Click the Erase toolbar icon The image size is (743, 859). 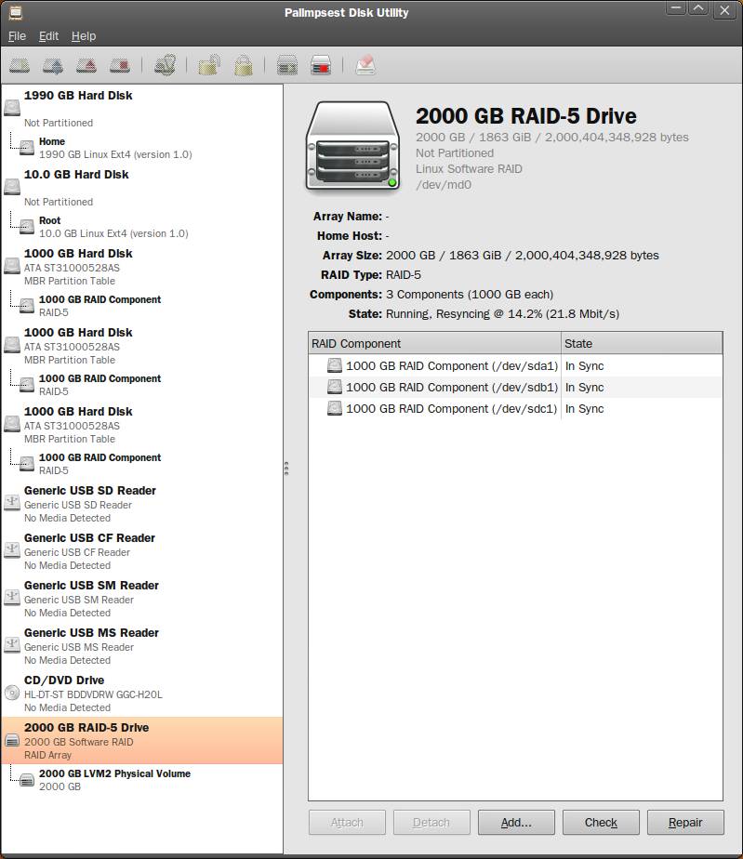[365, 65]
